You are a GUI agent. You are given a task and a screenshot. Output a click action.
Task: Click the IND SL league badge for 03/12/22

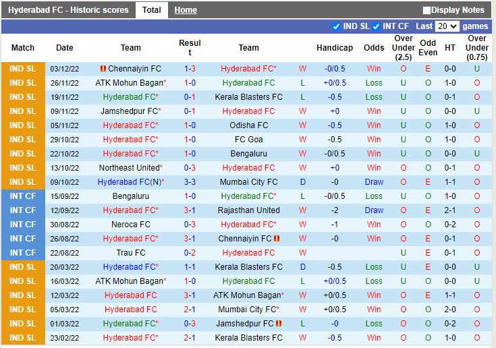coord(23,69)
